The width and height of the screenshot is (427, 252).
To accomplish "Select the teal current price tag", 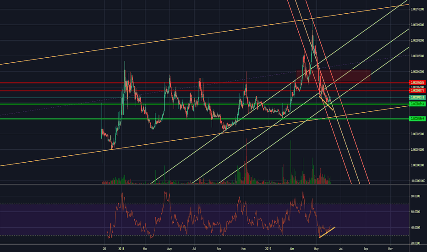I will click(x=417, y=97).
